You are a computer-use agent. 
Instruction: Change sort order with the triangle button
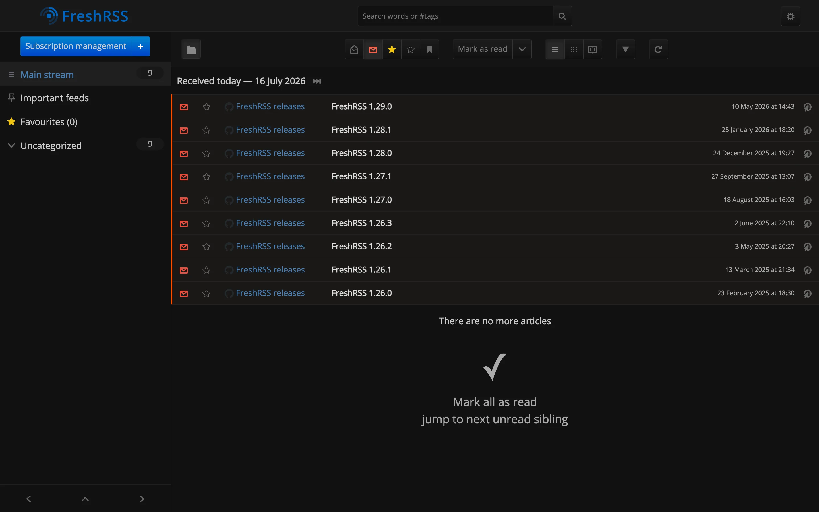pos(625,49)
